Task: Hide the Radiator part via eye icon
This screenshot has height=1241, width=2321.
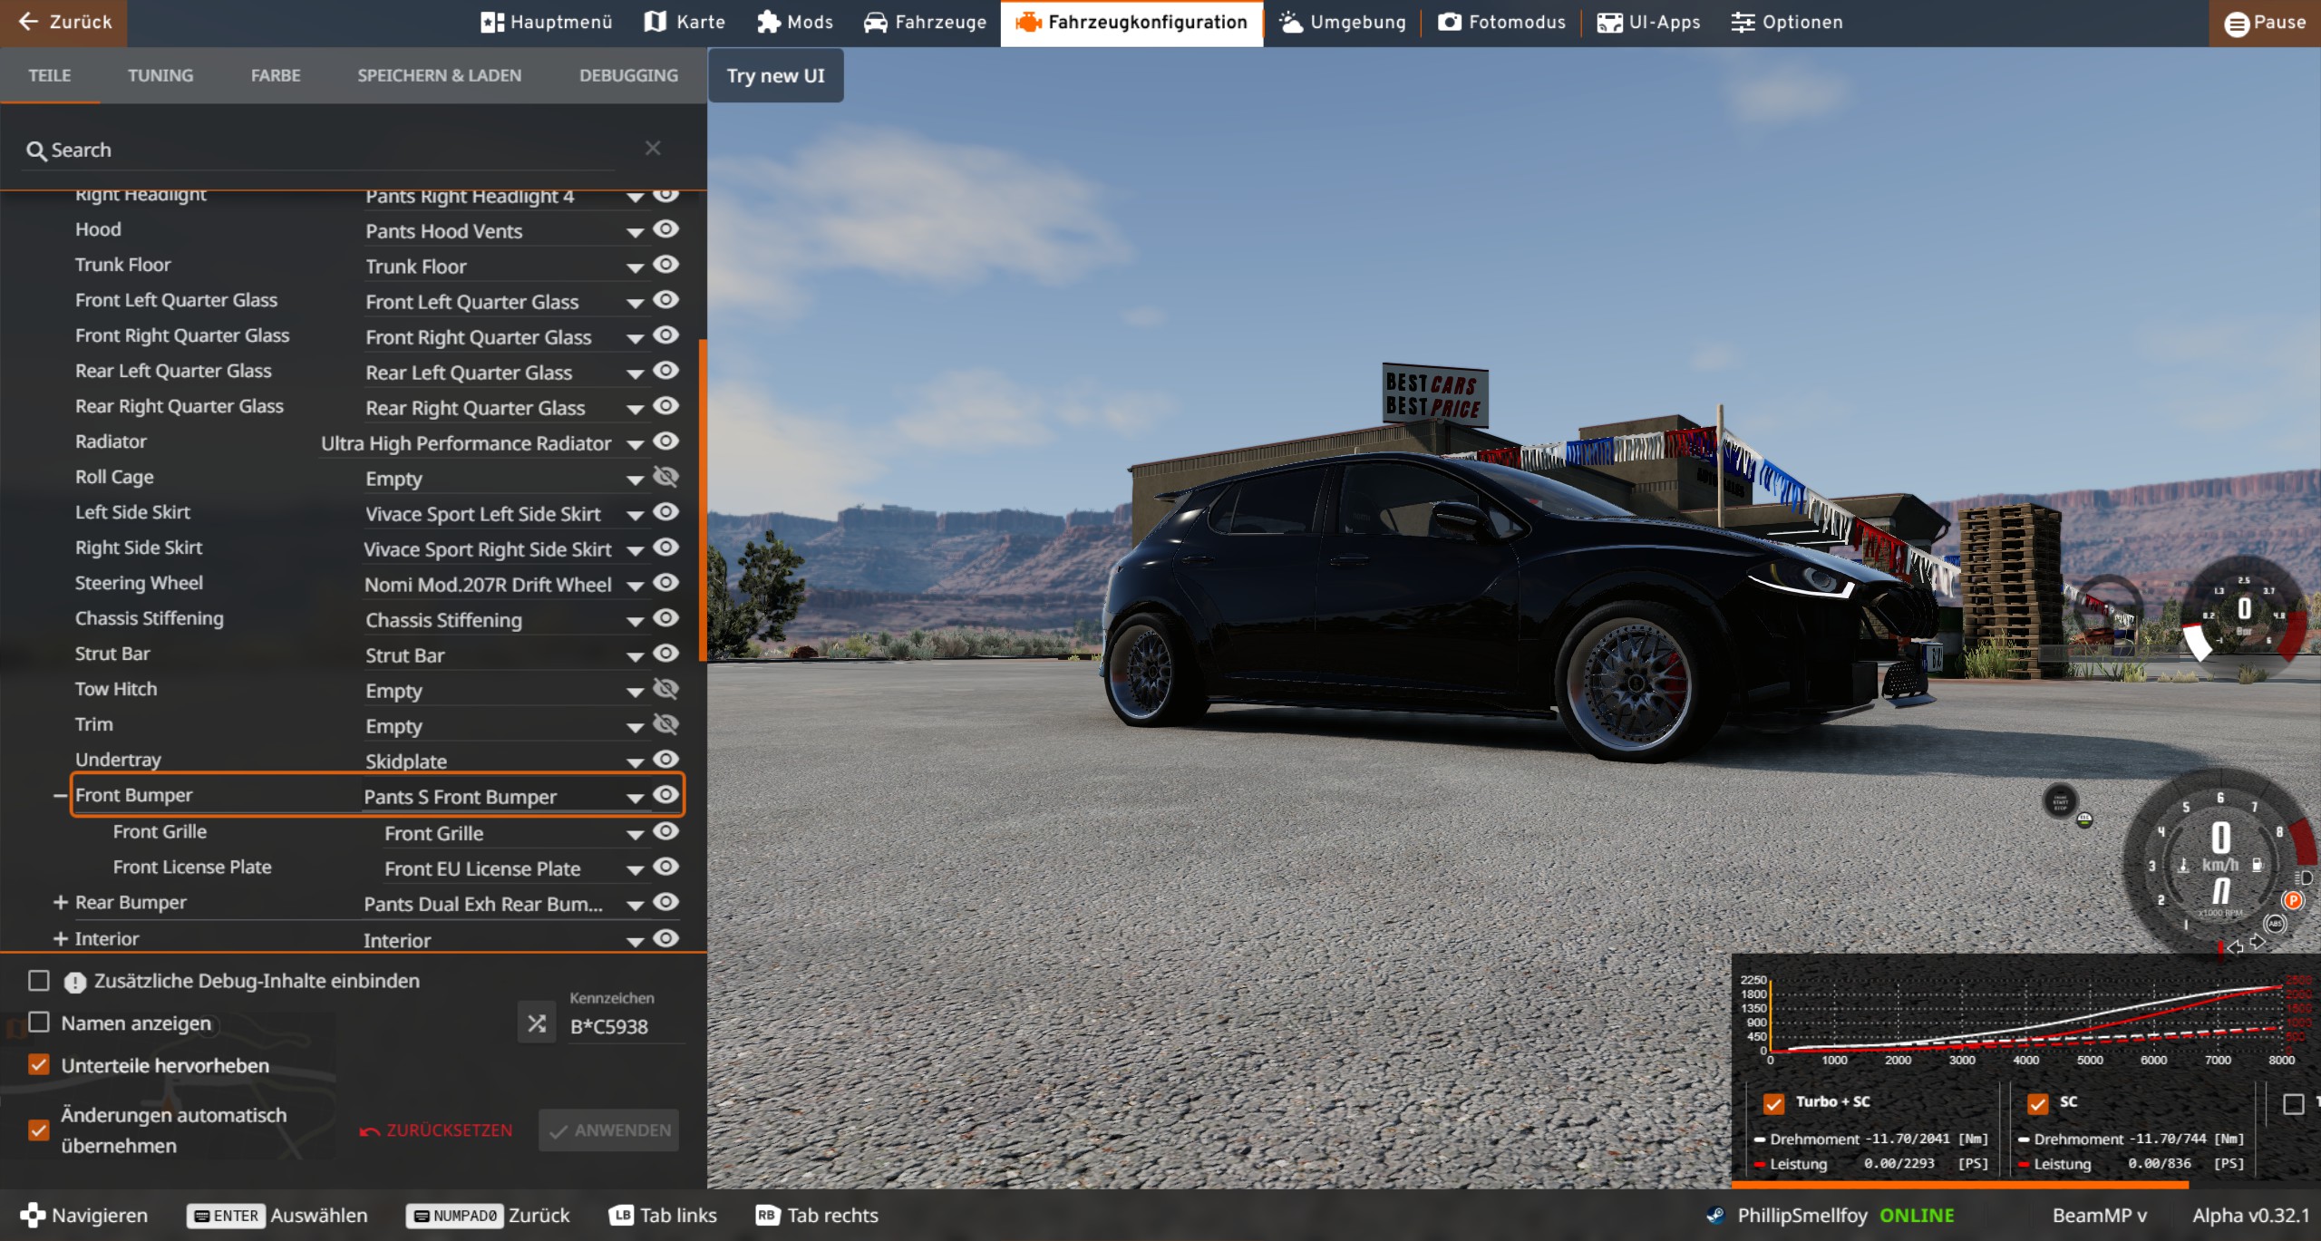Action: (666, 441)
